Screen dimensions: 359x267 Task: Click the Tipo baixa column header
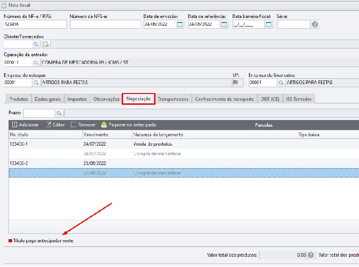coord(309,135)
